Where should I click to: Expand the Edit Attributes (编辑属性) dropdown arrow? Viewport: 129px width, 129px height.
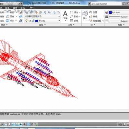tap(103, 21)
